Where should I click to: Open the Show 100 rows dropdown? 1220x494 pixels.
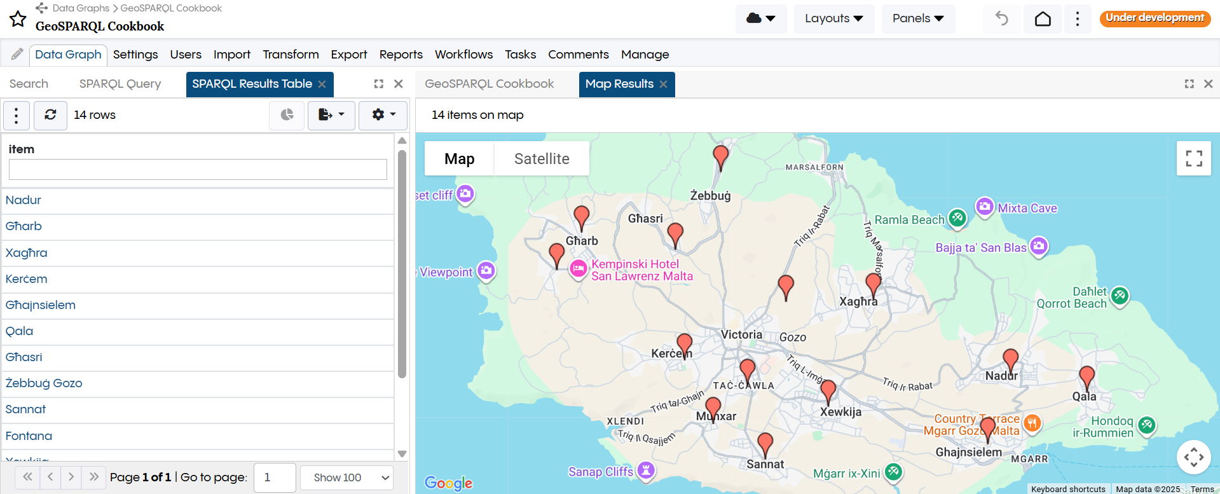346,477
